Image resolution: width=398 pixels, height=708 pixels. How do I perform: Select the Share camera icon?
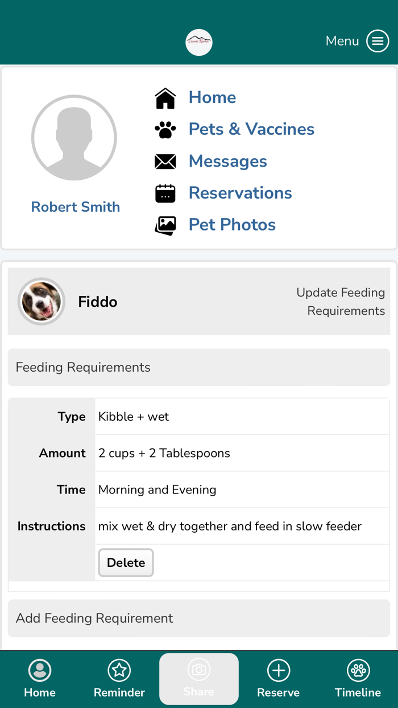coord(198,670)
